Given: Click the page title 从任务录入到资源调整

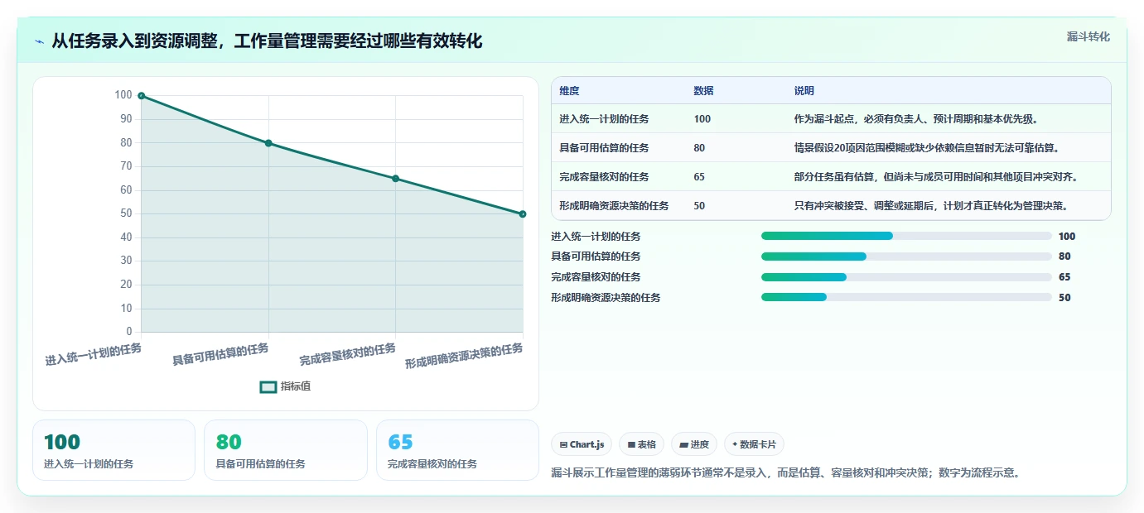Looking at the screenshot, I should tap(267, 41).
